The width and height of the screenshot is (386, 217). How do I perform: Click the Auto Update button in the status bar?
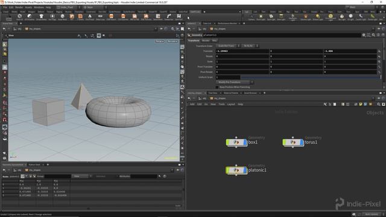(372, 215)
